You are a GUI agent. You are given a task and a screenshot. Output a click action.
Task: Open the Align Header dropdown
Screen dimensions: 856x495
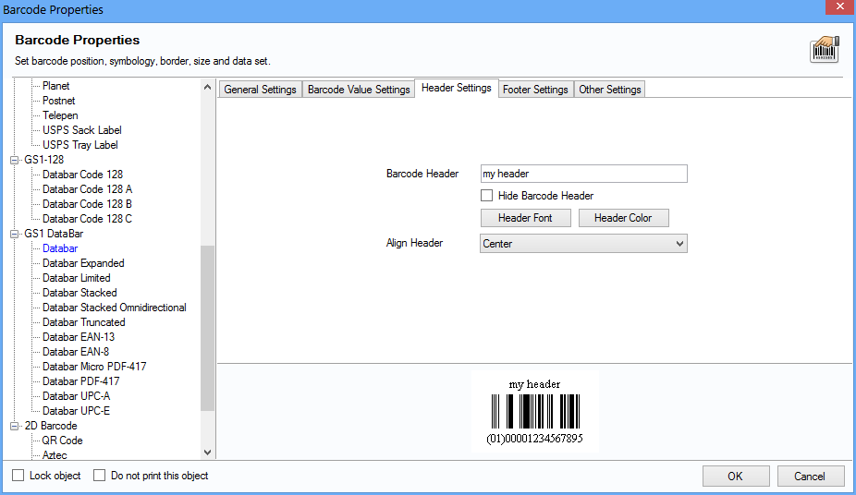coord(583,244)
